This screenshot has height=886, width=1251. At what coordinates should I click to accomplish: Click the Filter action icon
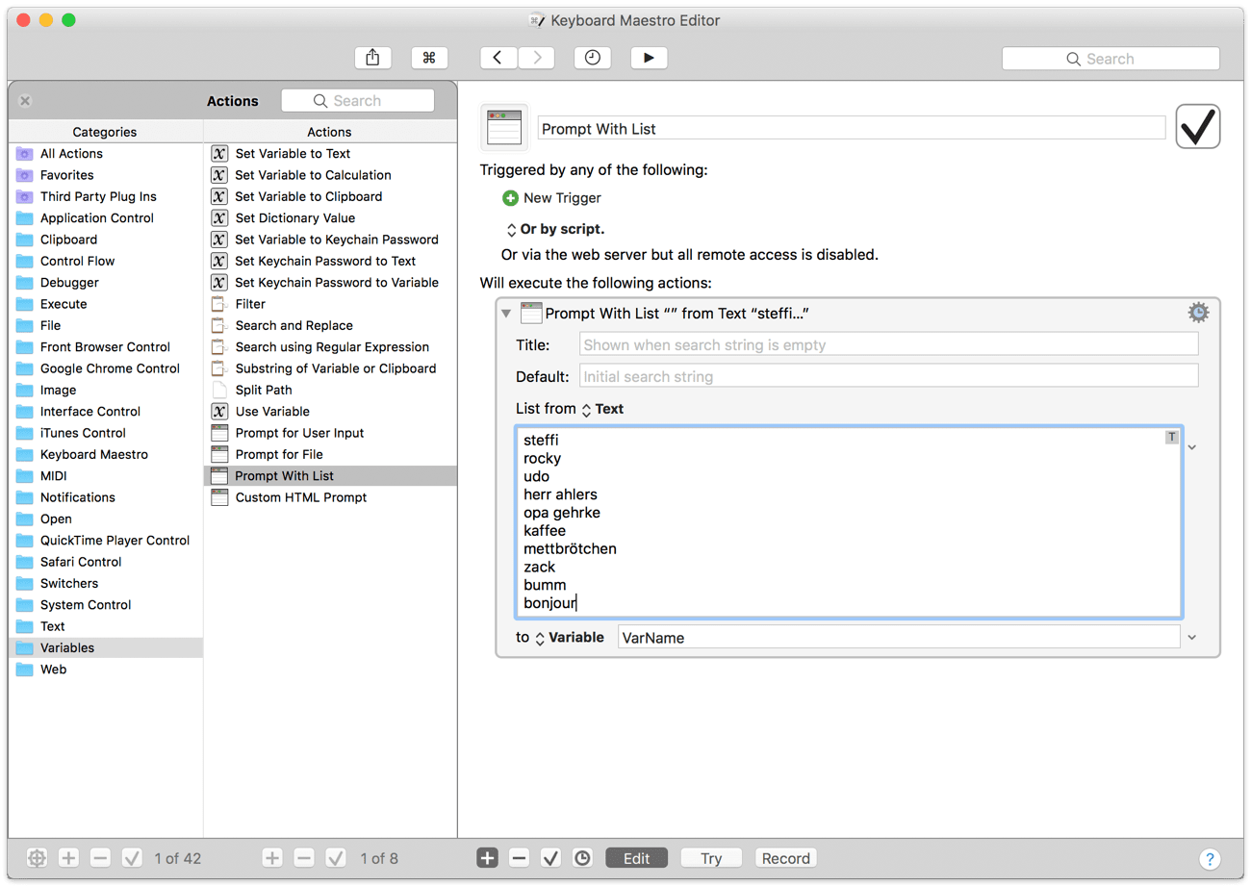pyautogui.click(x=218, y=304)
